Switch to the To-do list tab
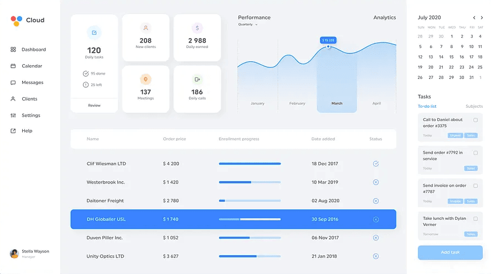 (427, 106)
